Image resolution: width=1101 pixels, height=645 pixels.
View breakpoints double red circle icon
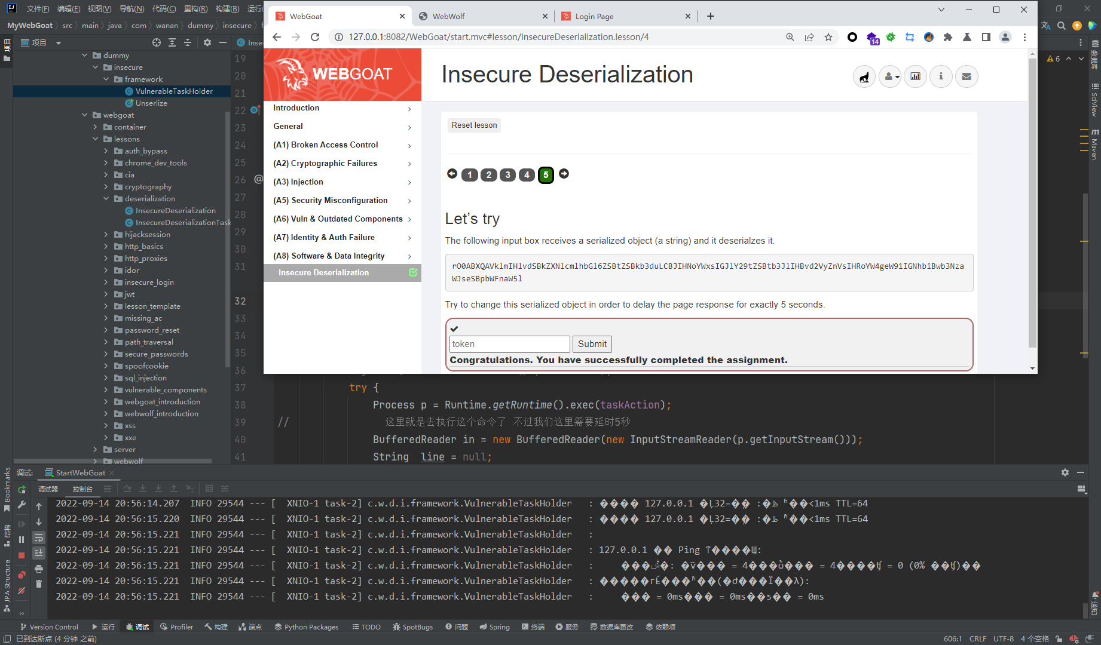[22, 575]
